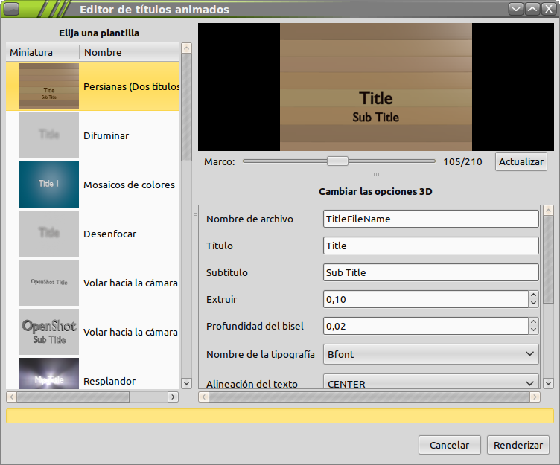Screen dimensions: 560x465
Task: Increase Profundidad del bisel with up arrow
Action: pos(534,321)
